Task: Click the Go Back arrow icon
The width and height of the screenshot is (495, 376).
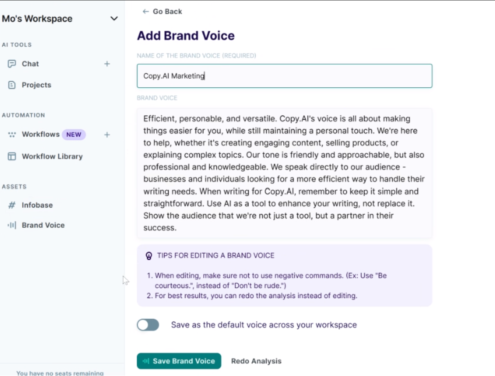Action: tap(145, 12)
